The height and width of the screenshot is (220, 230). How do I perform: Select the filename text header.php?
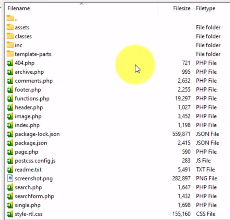29,108
